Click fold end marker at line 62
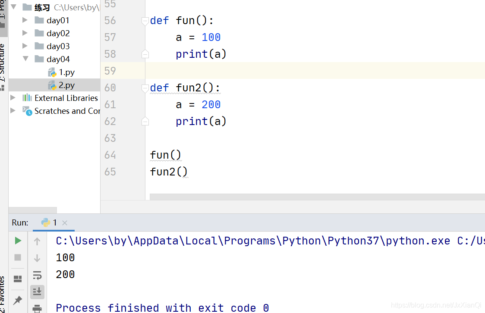This screenshot has height=313, width=485. click(x=145, y=122)
